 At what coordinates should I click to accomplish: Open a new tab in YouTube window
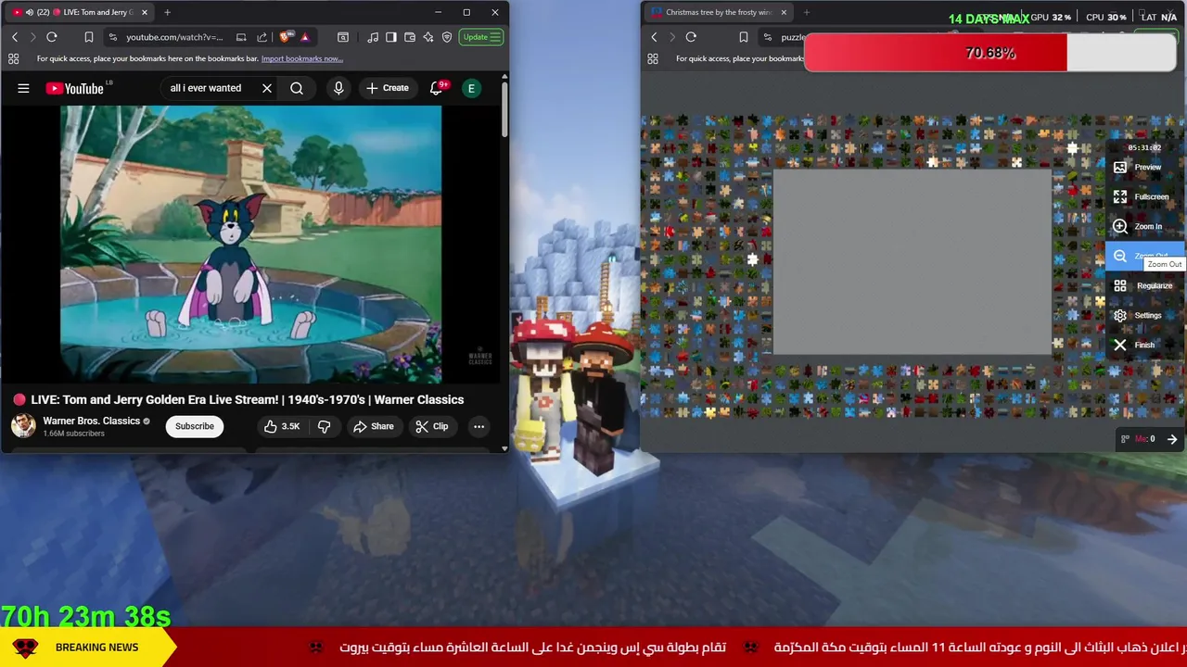(x=167, y=12)
